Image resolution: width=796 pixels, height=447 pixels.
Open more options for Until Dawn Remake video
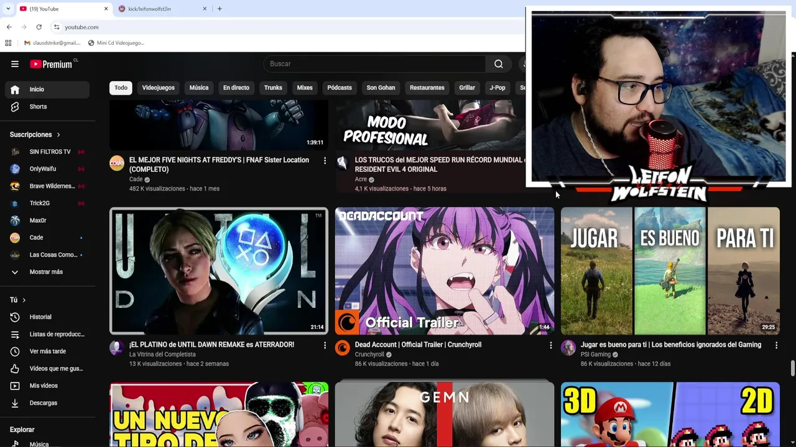tap(325, 345)
